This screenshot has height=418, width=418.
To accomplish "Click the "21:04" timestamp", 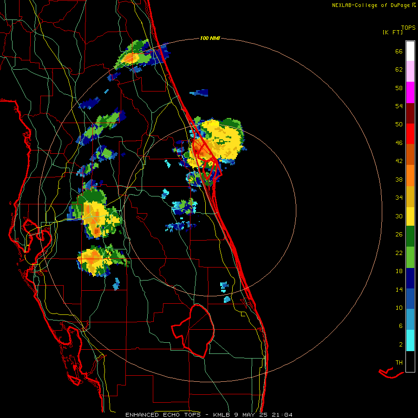I will click(x=282, y=415).
